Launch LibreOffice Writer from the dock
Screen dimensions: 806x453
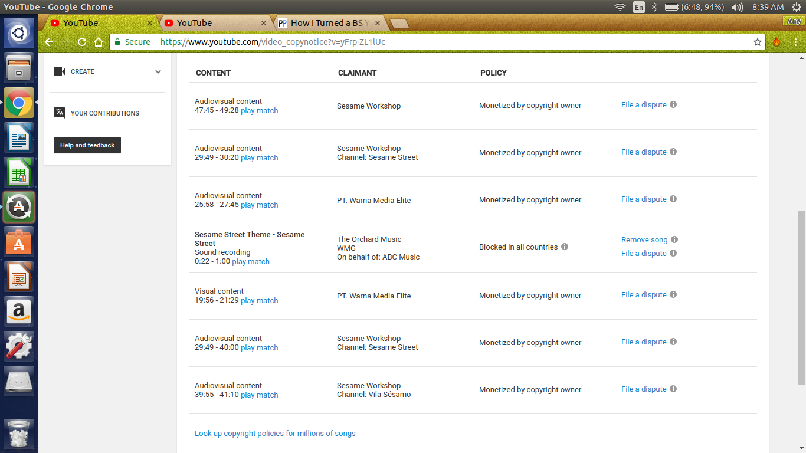coord(19,137)
